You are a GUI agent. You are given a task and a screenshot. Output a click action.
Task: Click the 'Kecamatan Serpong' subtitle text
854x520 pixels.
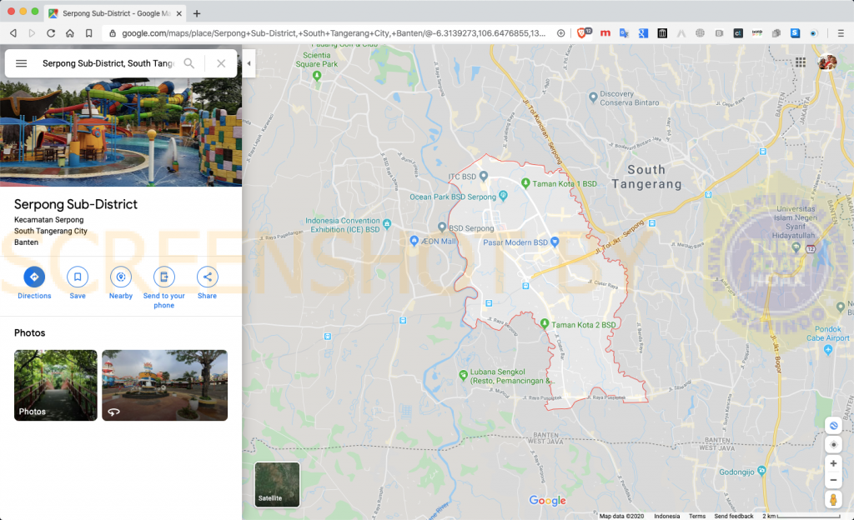49,220
